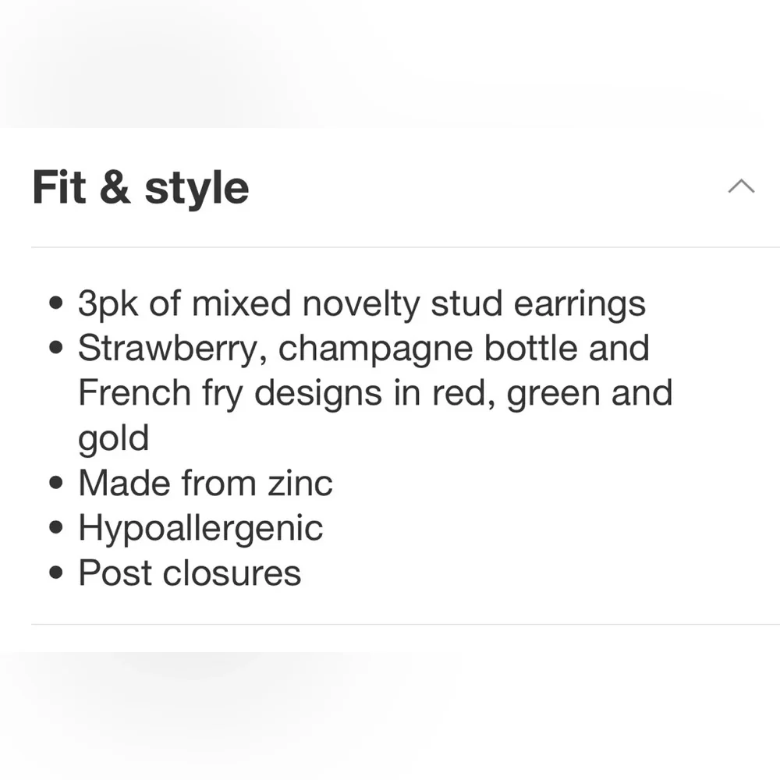Click the Hypoallergenic list item

click(x=200, y=528)
